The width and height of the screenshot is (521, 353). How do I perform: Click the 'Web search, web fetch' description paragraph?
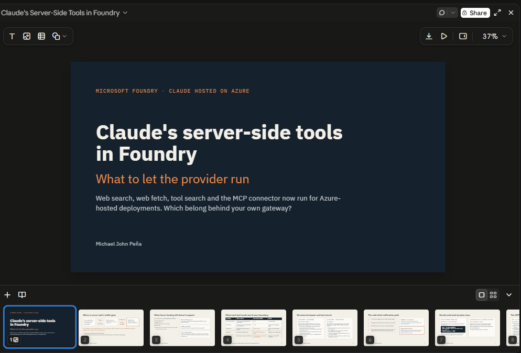tap(218, 203)
